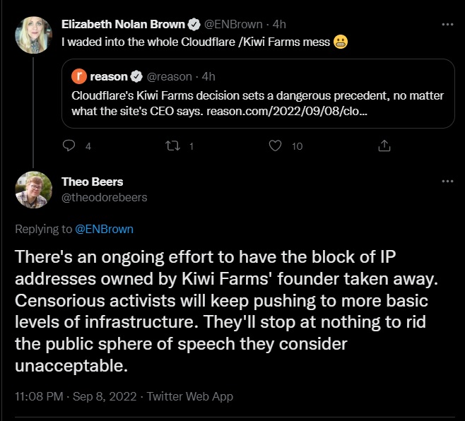The width and height of the screenshot is (465, 421).
Task: Open more options for Theo Beers' tweet
Action: click(x=447, y=181)
